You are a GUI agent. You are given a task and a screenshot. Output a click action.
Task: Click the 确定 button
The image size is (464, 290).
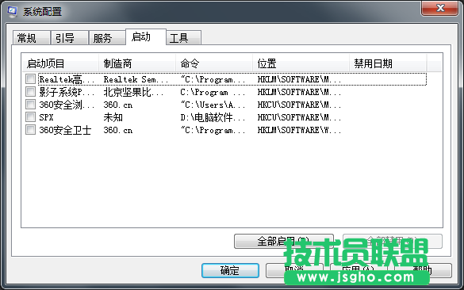click(230, 270)
